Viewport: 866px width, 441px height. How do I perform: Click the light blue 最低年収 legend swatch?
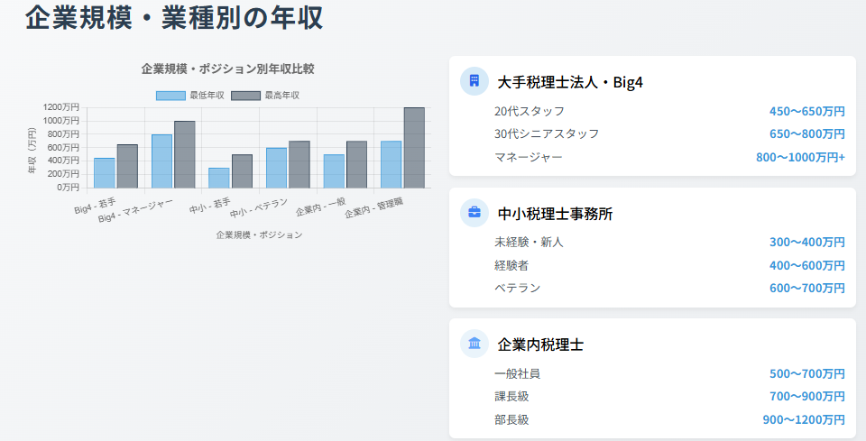tap(170, 96)
